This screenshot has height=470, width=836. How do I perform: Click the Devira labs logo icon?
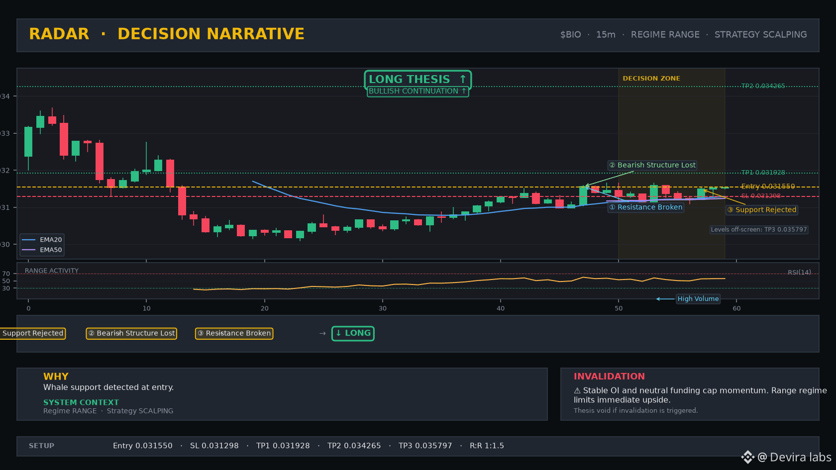[747, 457]
